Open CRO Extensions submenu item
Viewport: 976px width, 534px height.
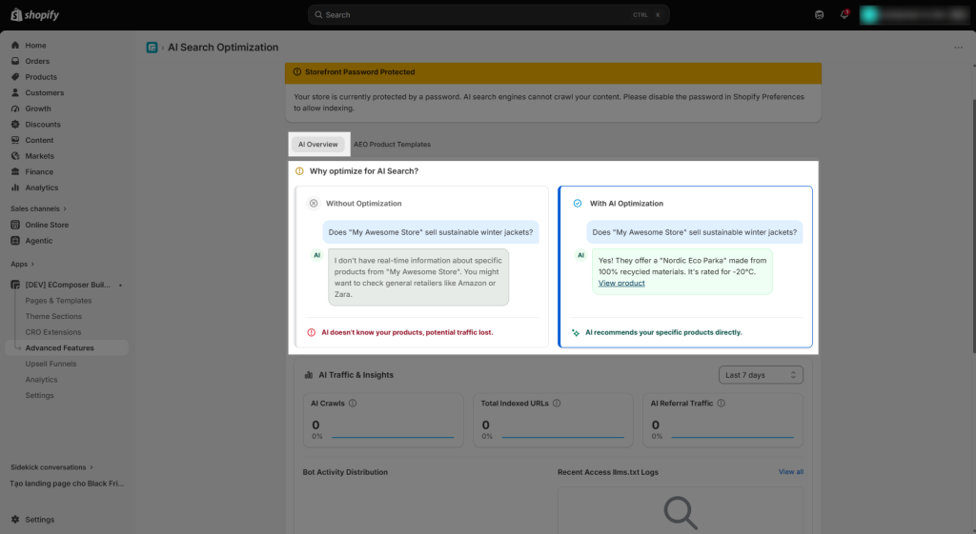(x=53, y=332)
